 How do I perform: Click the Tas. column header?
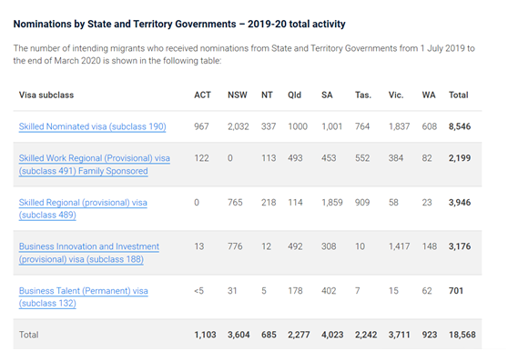pos(363,95)
